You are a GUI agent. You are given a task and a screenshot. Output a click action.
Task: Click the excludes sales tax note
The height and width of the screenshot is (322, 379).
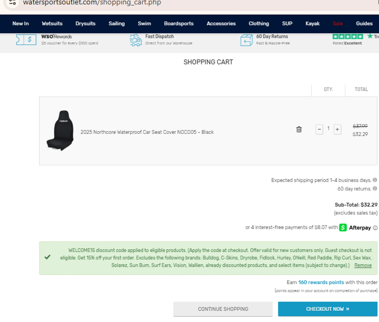pyautogui.click(x=356, y=213)
